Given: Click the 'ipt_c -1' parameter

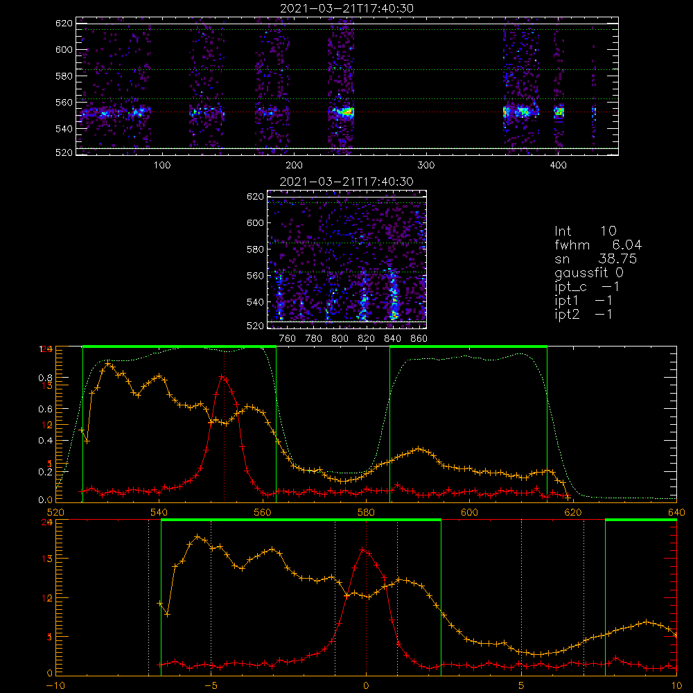Looking at the screenshot, I should 587,287.
